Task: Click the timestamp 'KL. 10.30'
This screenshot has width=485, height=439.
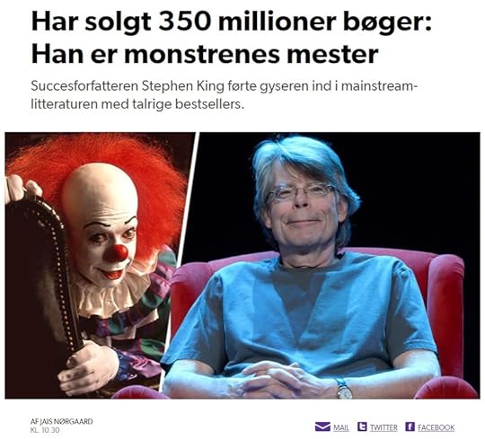Action: [45, 430]
